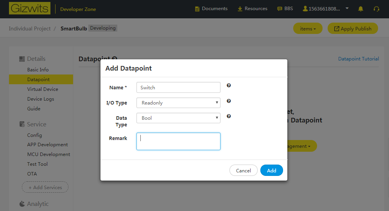The height and width of the screenshot is (211, 389).
Task: Click the Service sidebar heading
Action: click(x=36, y=124)
